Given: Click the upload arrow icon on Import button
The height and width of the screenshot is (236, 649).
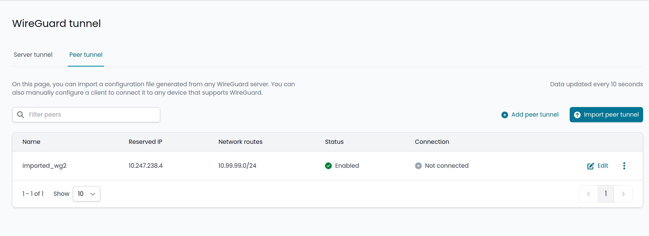Looking at the screenshot, I should click(577, 115).
